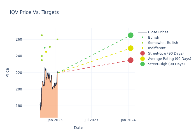Click the Indifferent legend text

pyautogui.click(x=157, y=48)
